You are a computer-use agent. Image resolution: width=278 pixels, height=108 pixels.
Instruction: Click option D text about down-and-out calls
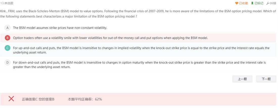pos(139,65)
